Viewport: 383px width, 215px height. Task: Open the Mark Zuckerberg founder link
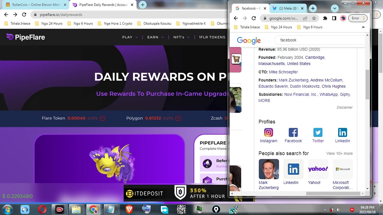[293, 80]
